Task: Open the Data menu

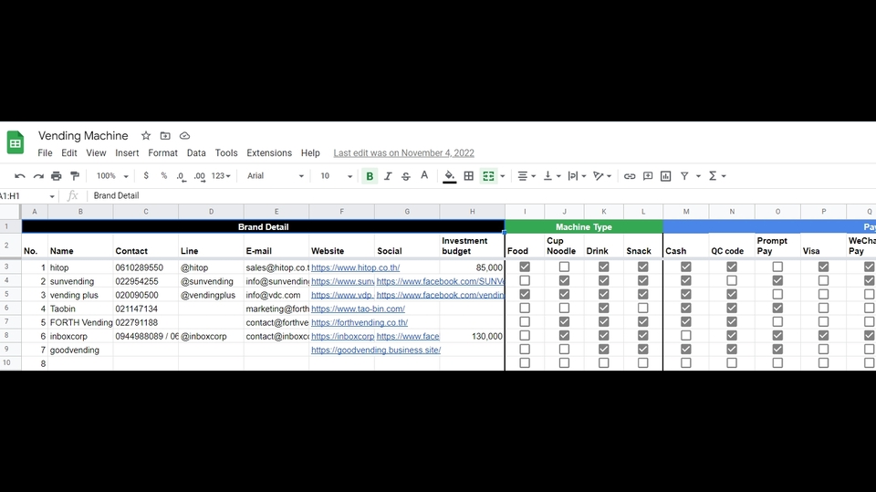Action: coord(196,153)
